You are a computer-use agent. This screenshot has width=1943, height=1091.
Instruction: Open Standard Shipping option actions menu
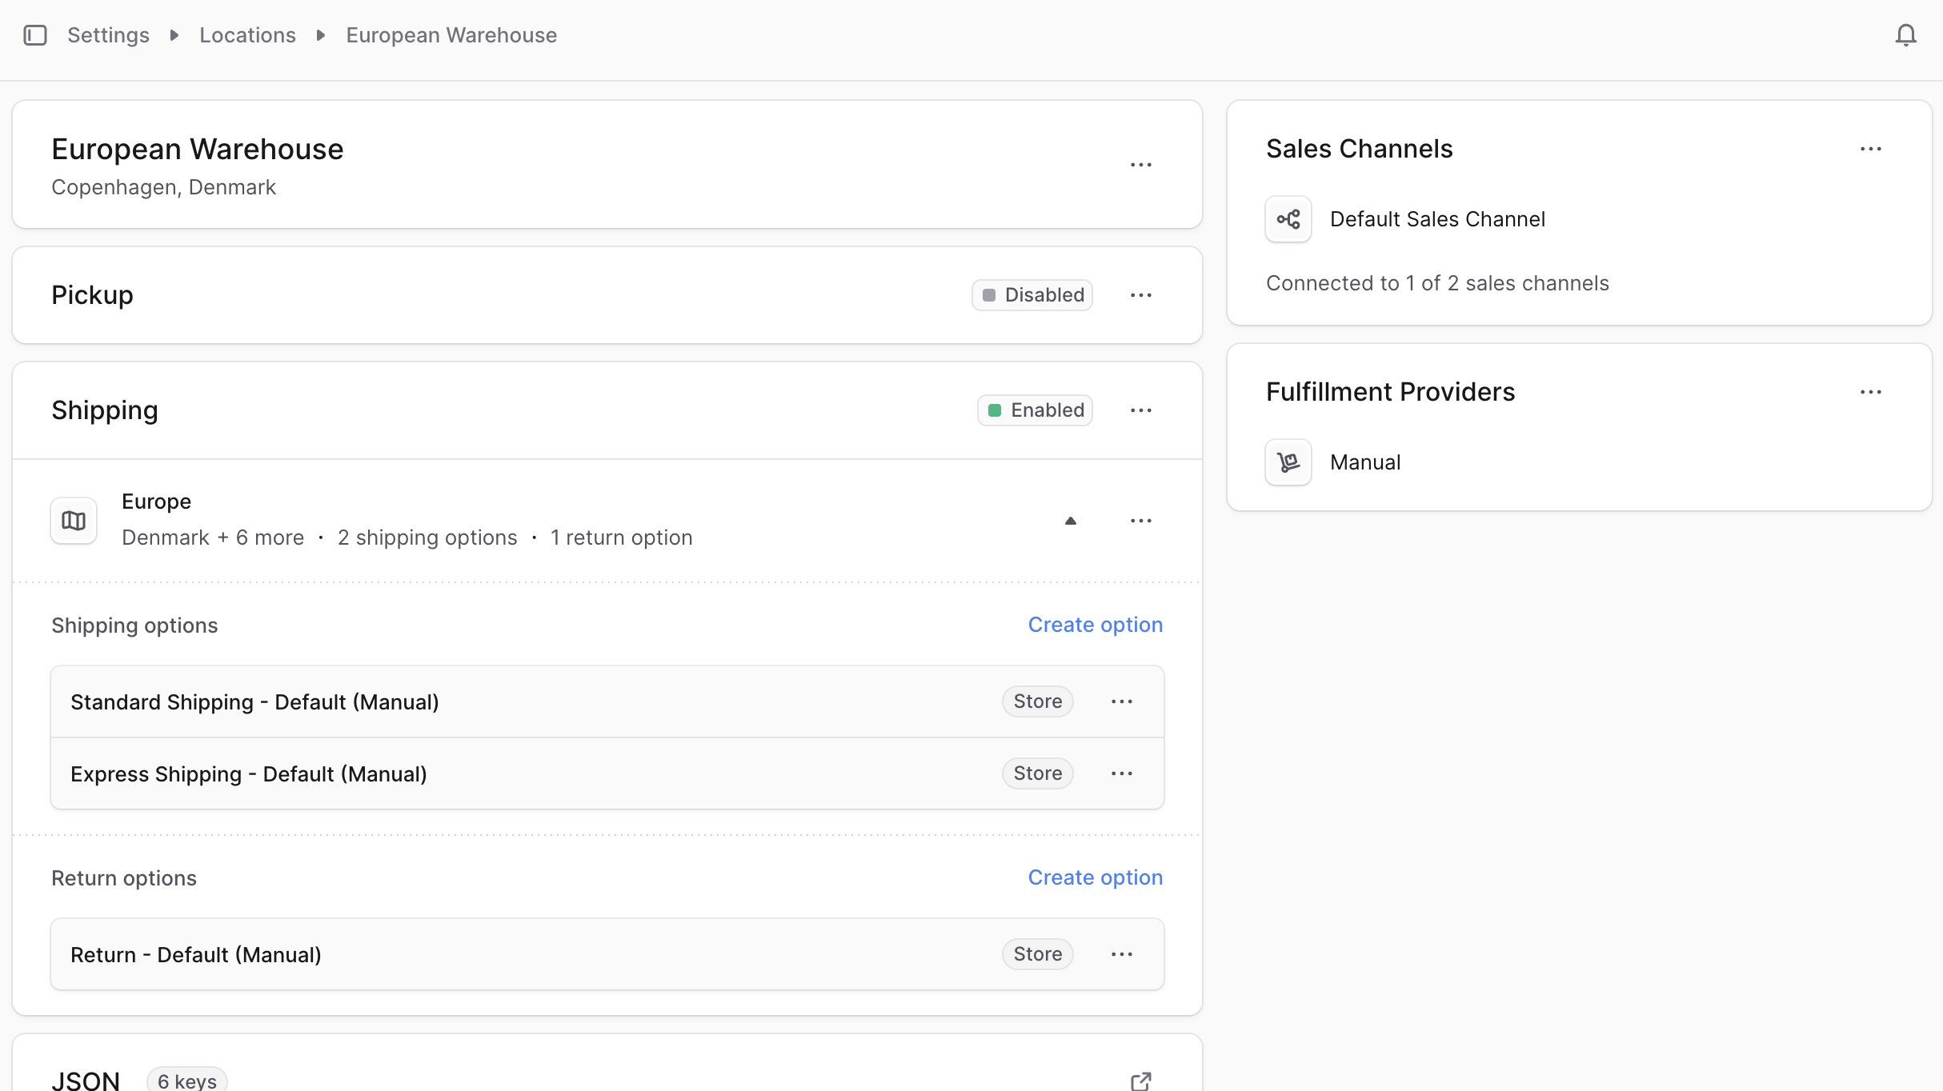(1121, 701)
